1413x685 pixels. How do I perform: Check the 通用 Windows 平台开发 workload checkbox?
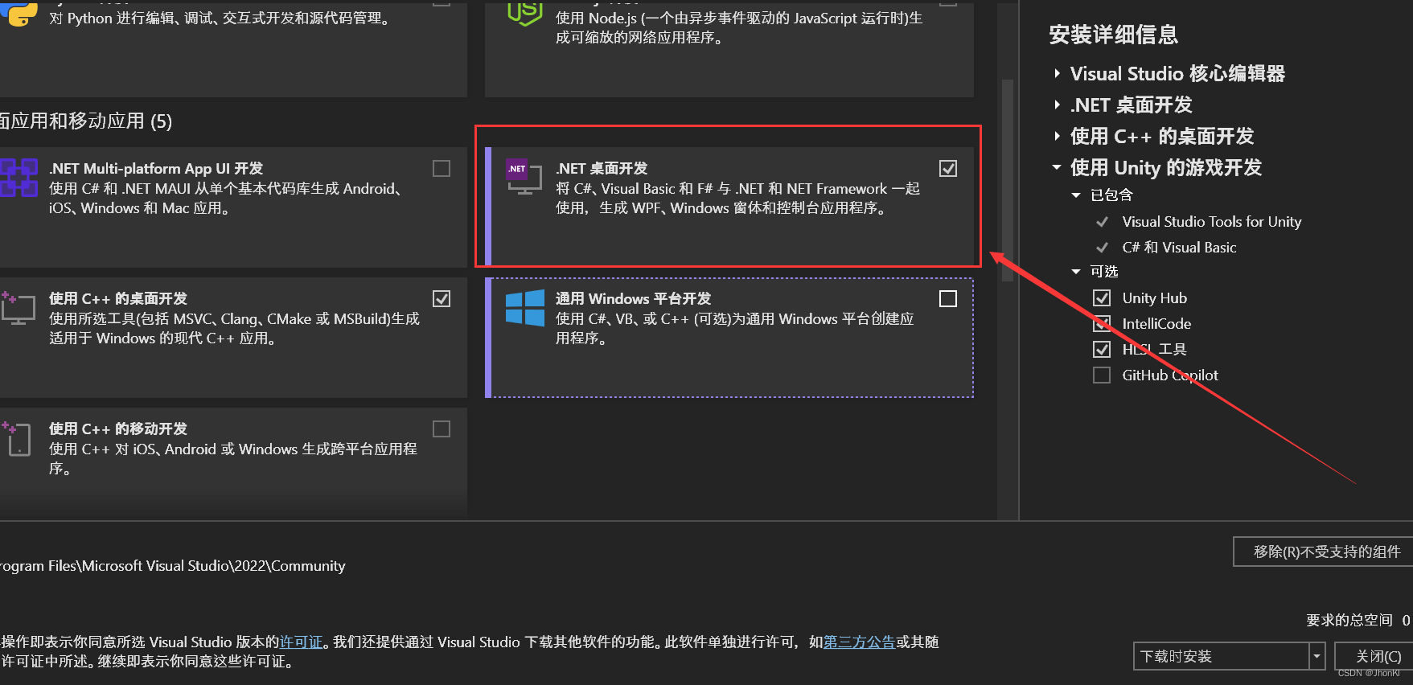(948, 298)
